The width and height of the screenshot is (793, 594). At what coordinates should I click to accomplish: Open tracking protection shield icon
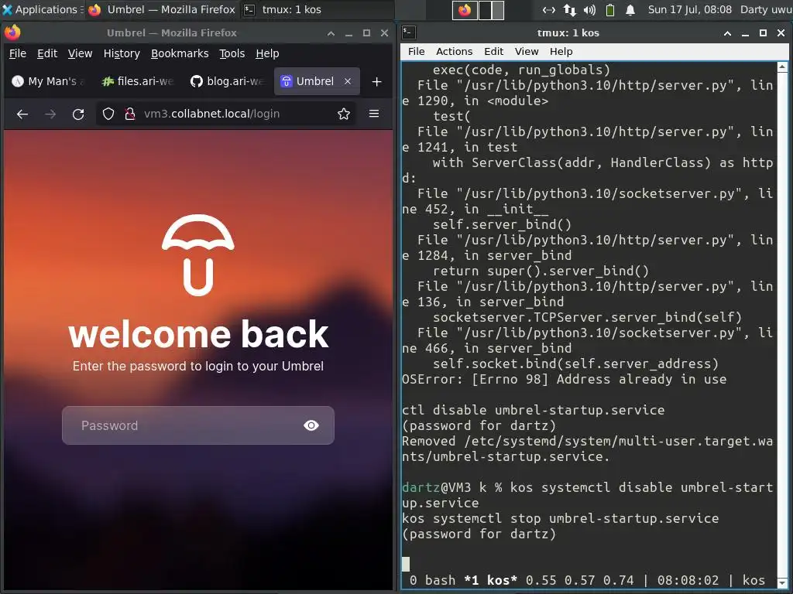point(108,114)
